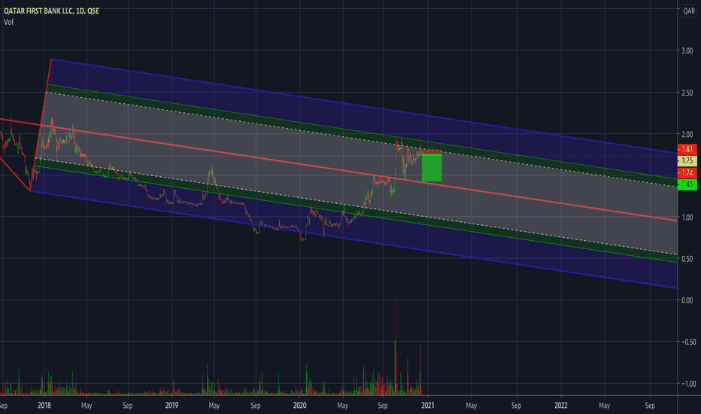The height and width of the screenshot is (414, 701).
Task: Click the yellow 1.75 price label
Action: pyautogui.click(x=687, y=160)
